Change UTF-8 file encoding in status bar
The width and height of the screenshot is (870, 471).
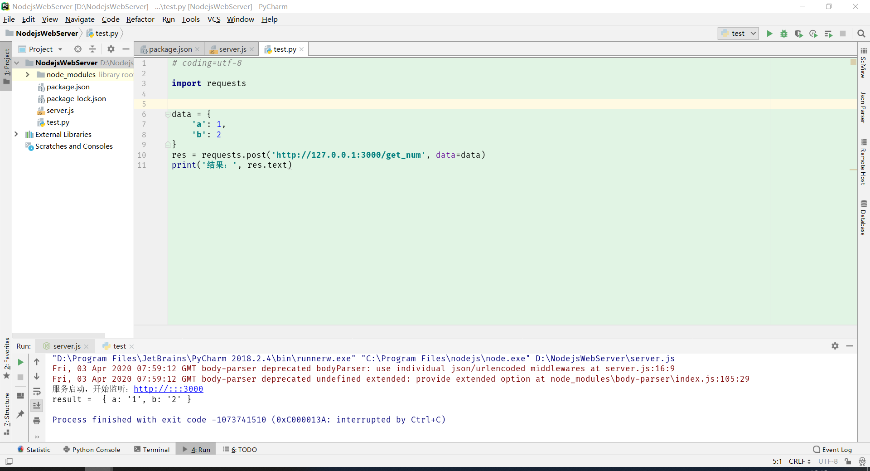[828, 461]
